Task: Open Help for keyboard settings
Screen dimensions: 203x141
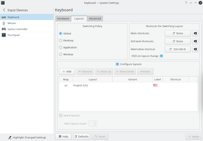Action: point(63,136)
